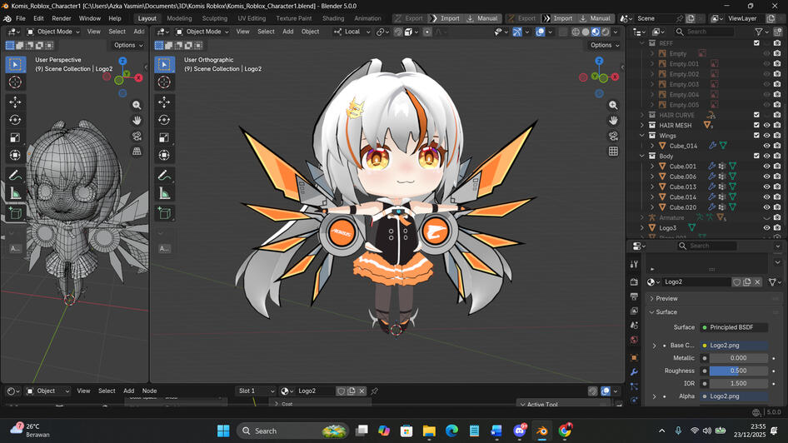The image size is (788, 443).
Task: Expand the HAIR MESH collection
Action: pos(641,125)
